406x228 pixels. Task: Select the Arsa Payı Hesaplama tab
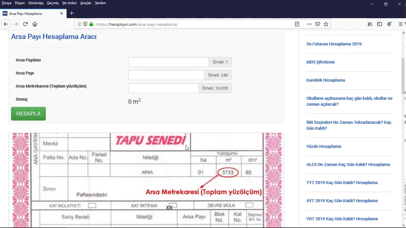tap(33, 14)
